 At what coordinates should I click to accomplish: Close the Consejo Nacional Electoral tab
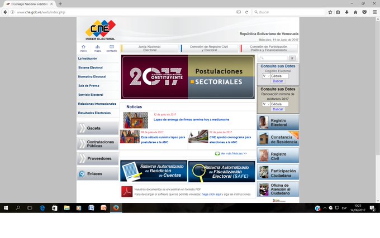(x=51, y=4)
